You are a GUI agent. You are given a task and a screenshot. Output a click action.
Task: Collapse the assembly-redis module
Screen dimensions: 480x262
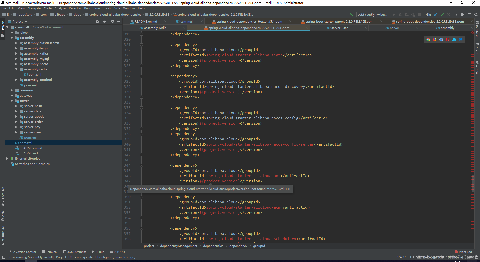tap(16, 69)
